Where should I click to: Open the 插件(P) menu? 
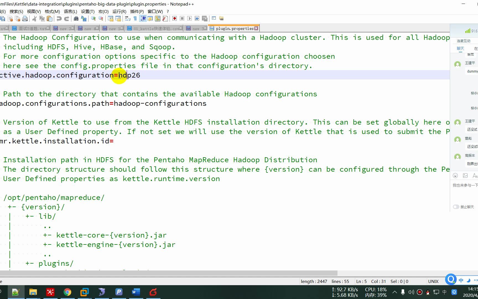click(137, 11)
